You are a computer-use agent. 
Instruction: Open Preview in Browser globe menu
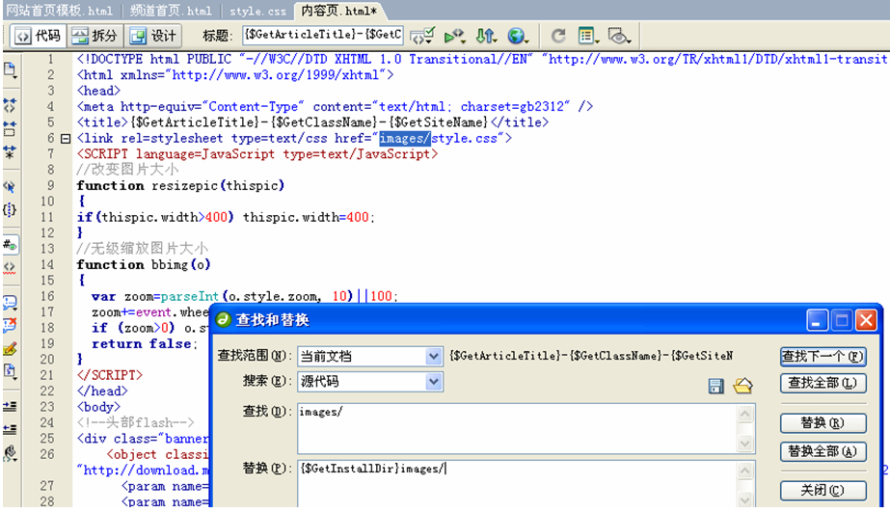pos(518,36)
